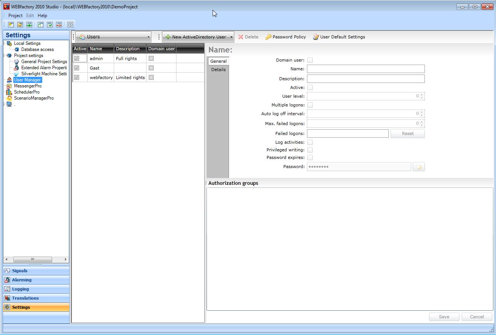Click the new project toolbar icon
This screenshot has height=335, width=496.
pos(11,25)
